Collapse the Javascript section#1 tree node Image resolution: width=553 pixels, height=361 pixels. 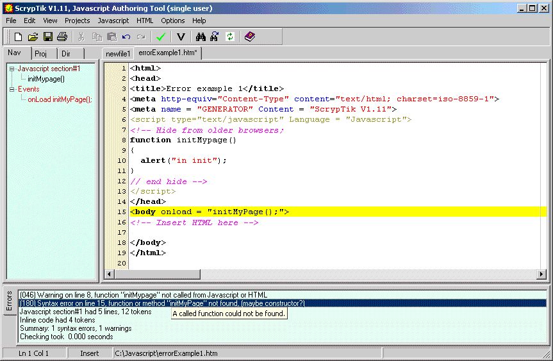tap(12, 69)
